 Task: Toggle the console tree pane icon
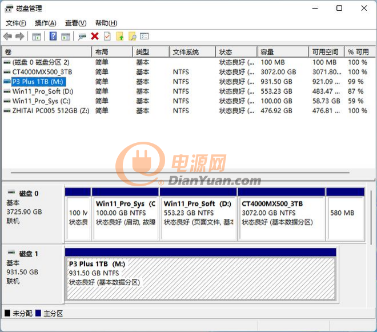point(37,37)
